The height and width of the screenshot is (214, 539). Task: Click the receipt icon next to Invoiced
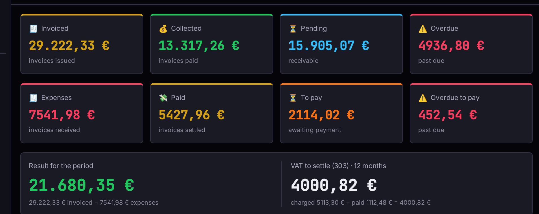point(33,29)
